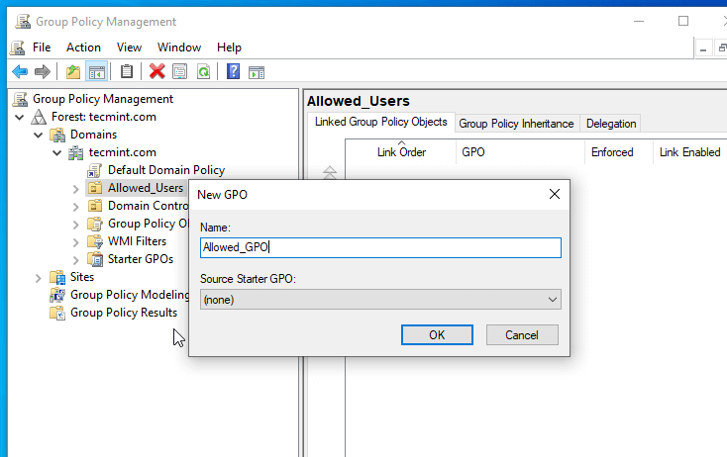Select the Group Policy Results item
Screen dimensions: 727x457
pos(124,313)
